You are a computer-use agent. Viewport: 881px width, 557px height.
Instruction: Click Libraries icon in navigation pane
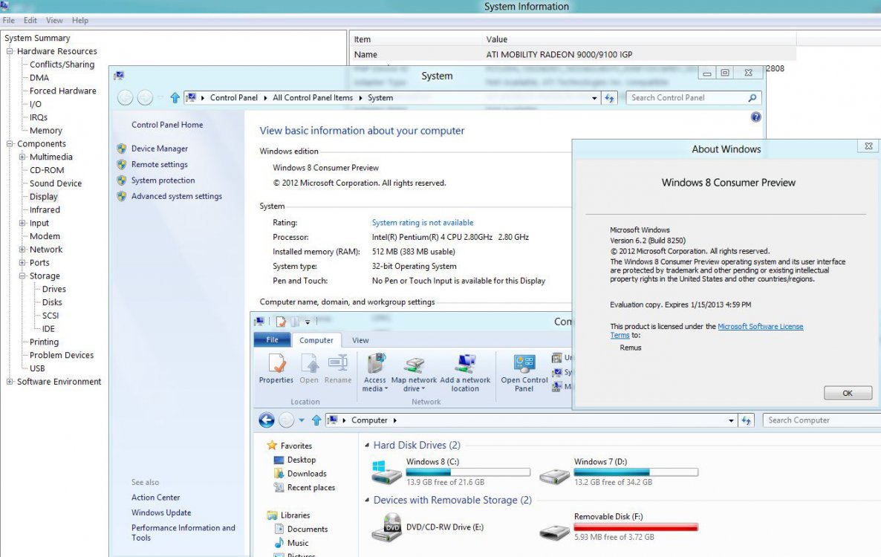pos(272,515)
